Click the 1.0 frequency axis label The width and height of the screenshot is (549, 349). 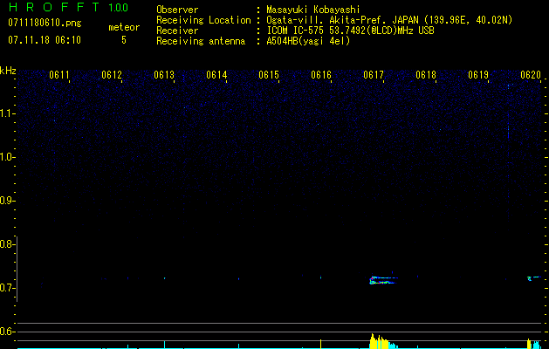coord(6,157)
